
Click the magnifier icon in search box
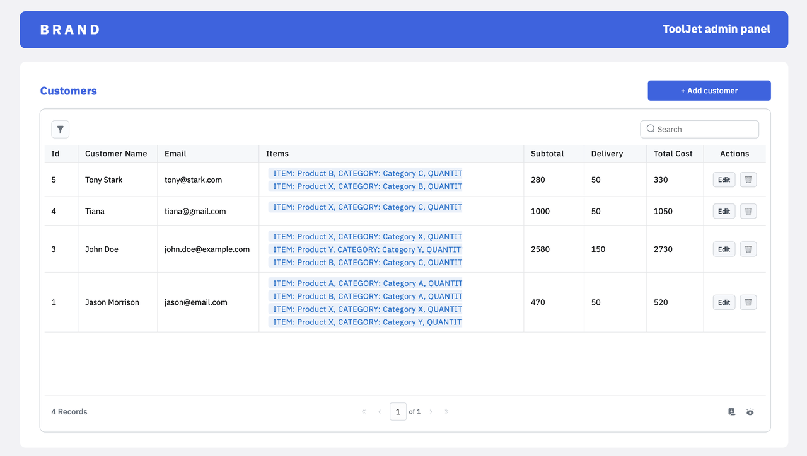(x=651, y=129)
